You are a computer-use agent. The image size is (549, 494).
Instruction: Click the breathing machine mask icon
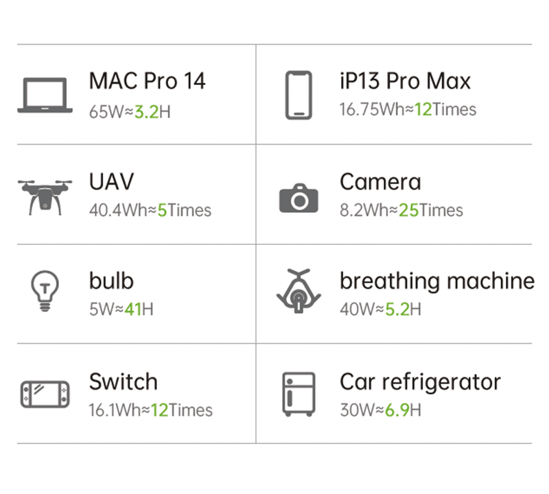point(299,294)
